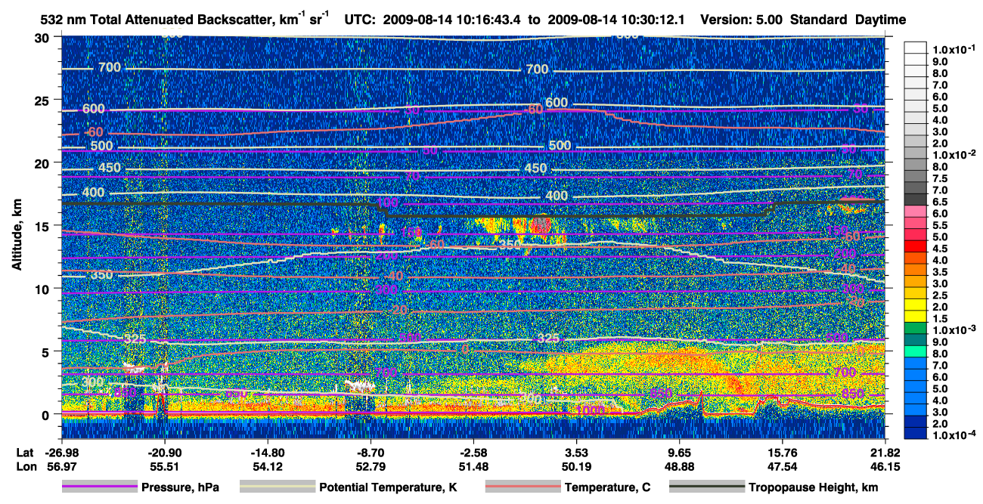Screen dimensions: 983x504
Task: Click the colorbar label '2.5'
Action: coord(941,295)
